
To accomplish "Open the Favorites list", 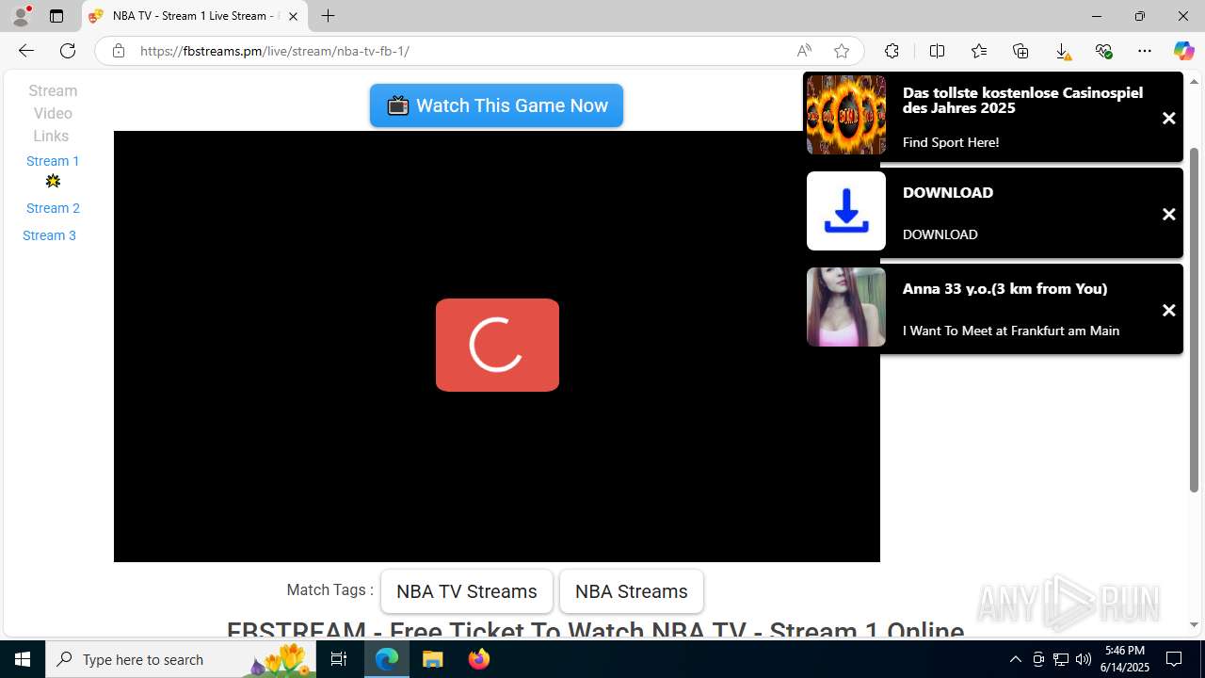I will click(979, 51).
